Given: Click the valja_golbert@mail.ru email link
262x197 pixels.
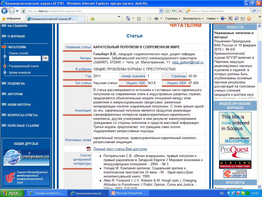Looking at the screenshot, I should point(188,62).
